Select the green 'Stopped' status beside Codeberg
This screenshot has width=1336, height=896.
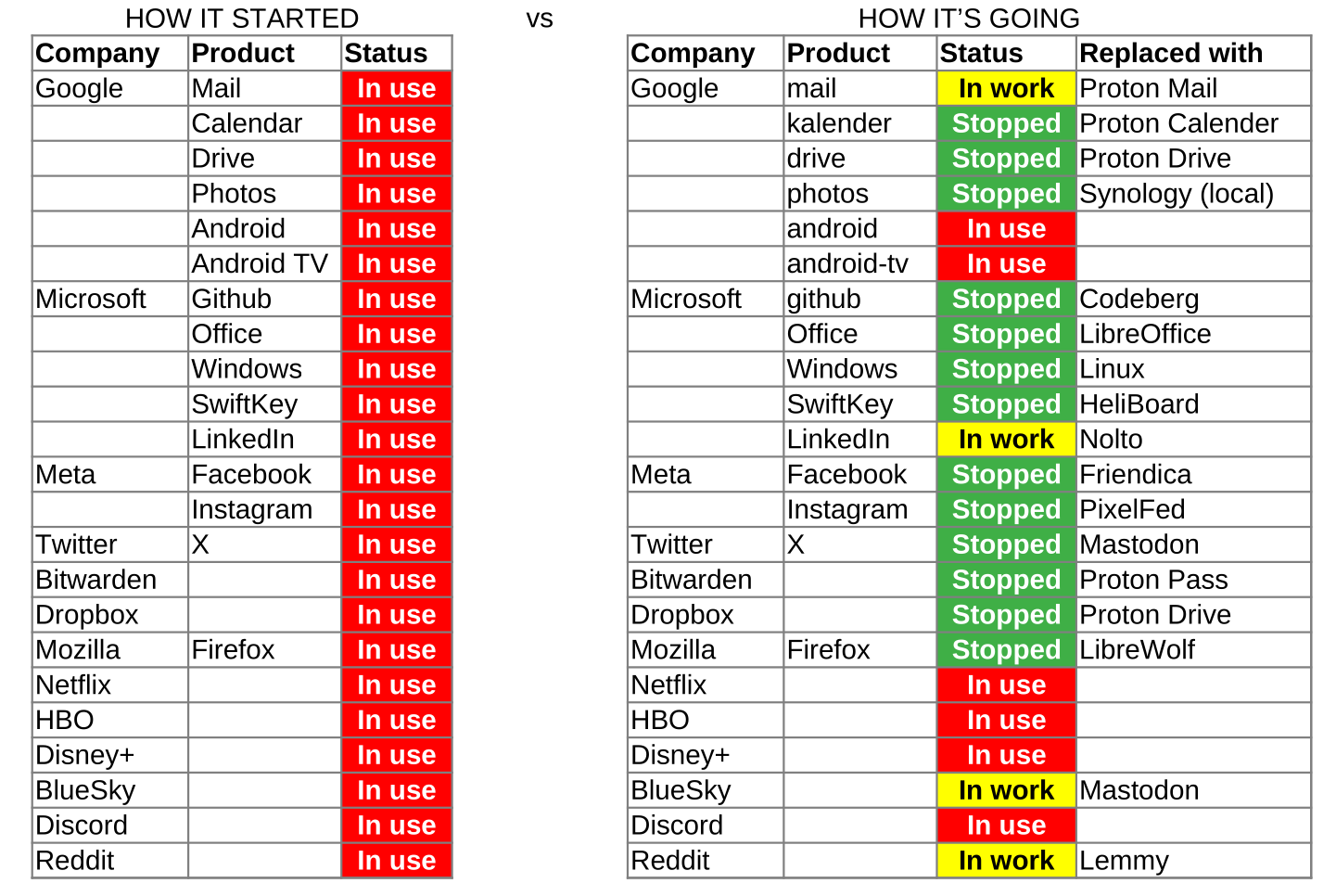coord(1006,299)
